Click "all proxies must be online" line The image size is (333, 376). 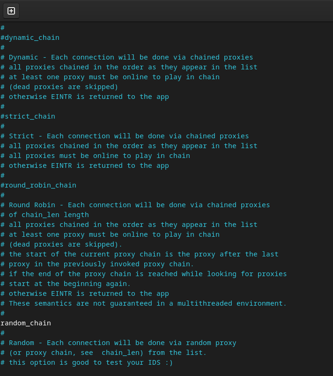(95, 156)
